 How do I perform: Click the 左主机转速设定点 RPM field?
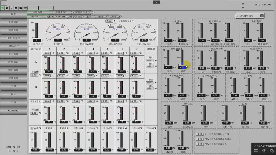[x=200, y=144]
